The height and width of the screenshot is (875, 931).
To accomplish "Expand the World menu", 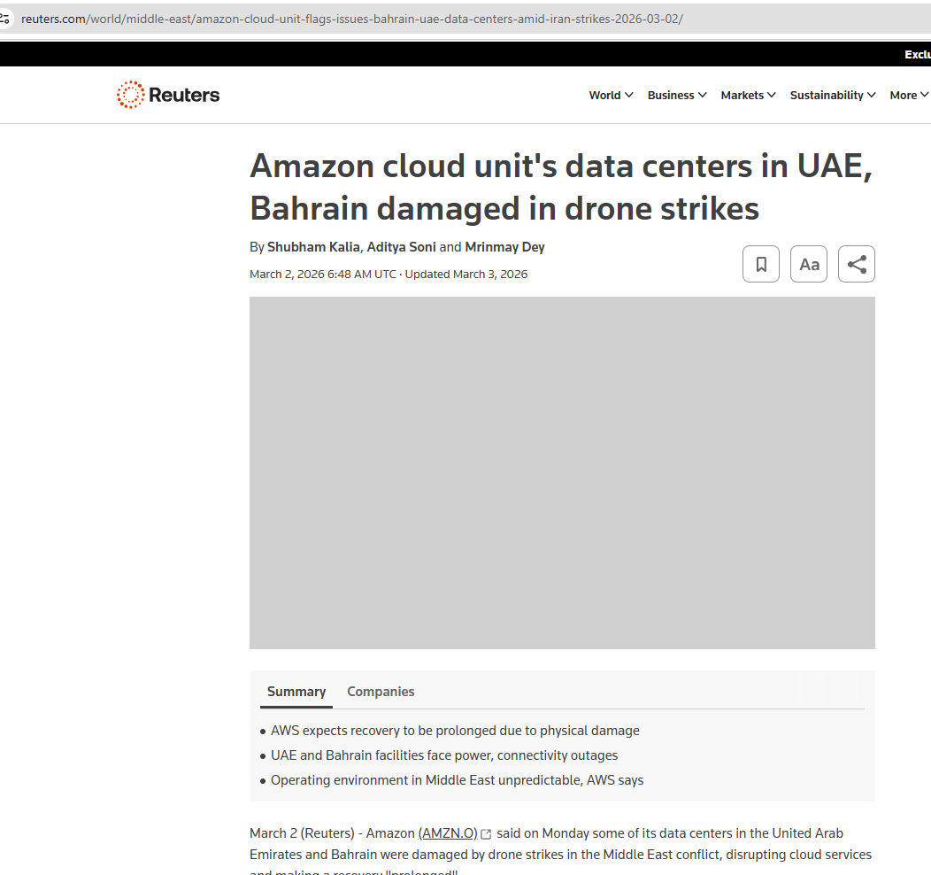I will click(611, 96).
